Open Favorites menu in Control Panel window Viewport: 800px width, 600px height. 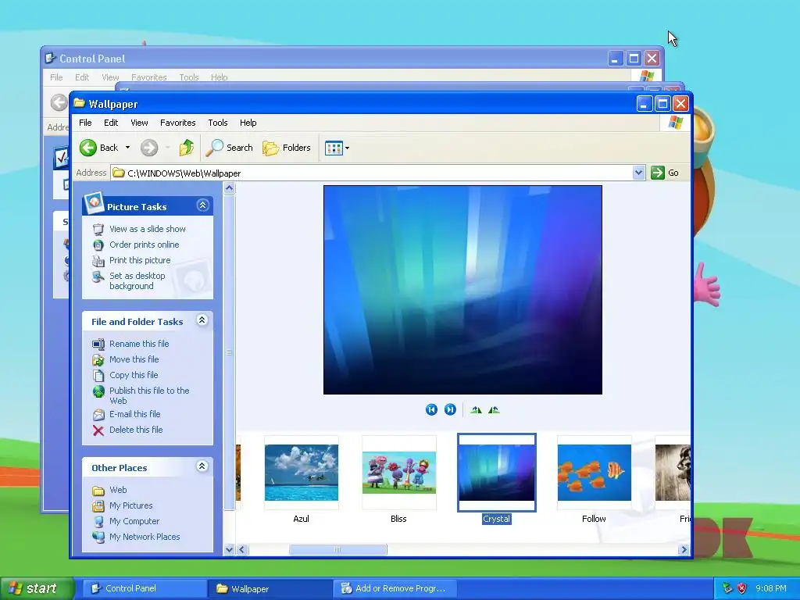coord(149,77)
